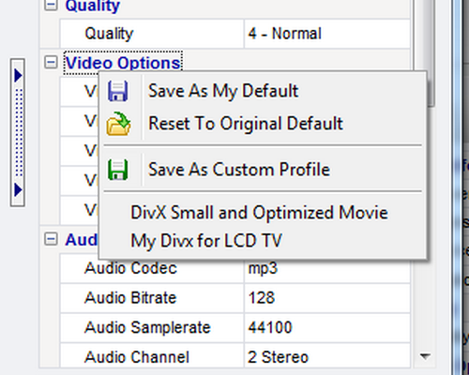Click the upper arrow on the side panel splitter
Image resolution: width=469 pixels, height=375 pixels.
[x=18, y=75]
